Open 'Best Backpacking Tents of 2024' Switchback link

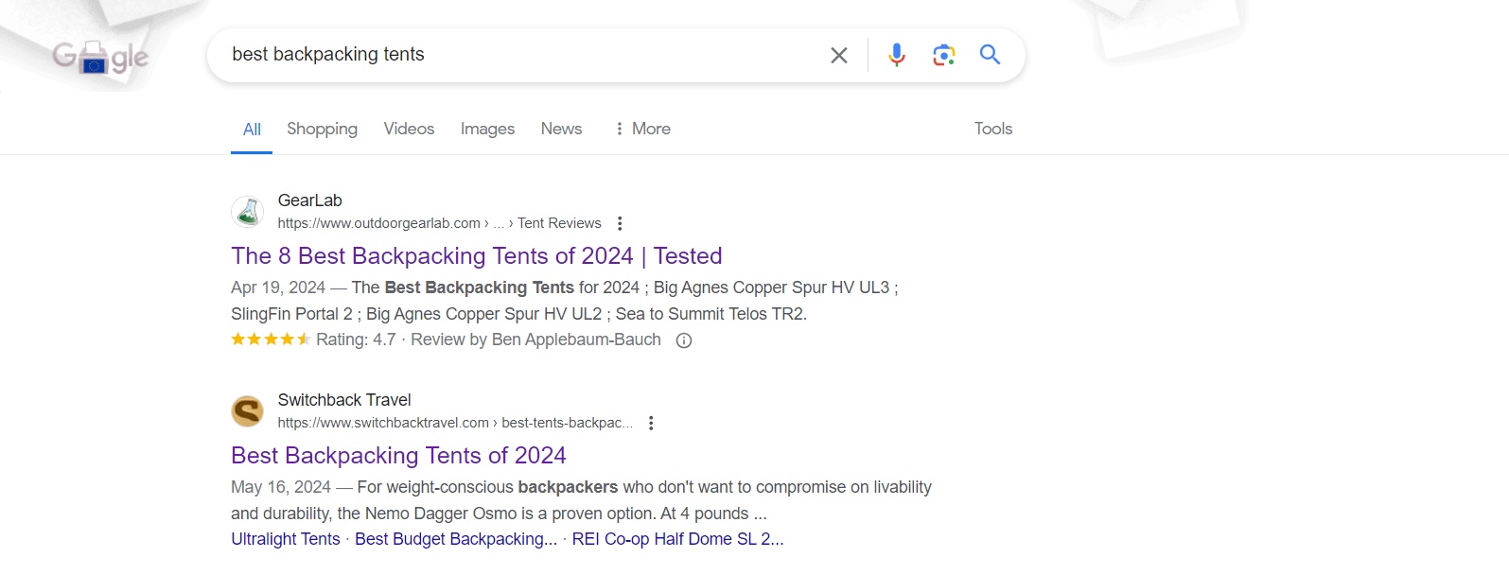click(x=398, y=456)
